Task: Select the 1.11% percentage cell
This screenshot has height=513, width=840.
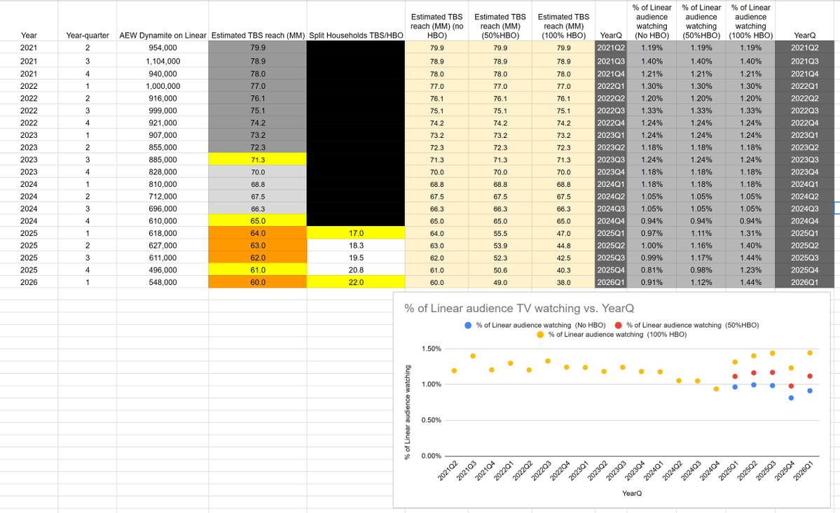Action: click(701, 232)
